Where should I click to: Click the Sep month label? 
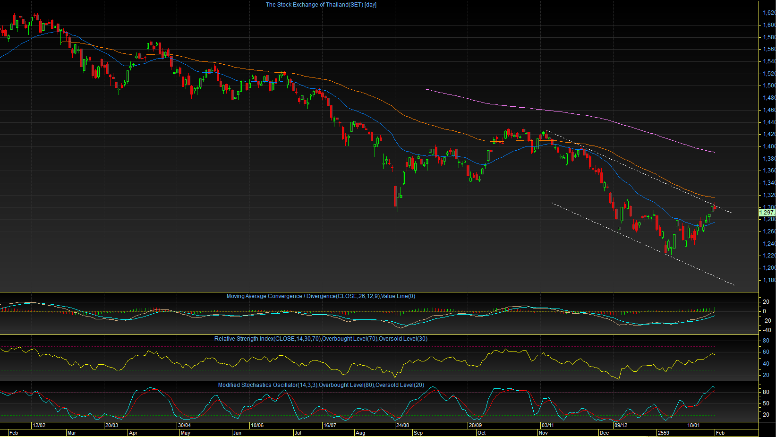418,433
